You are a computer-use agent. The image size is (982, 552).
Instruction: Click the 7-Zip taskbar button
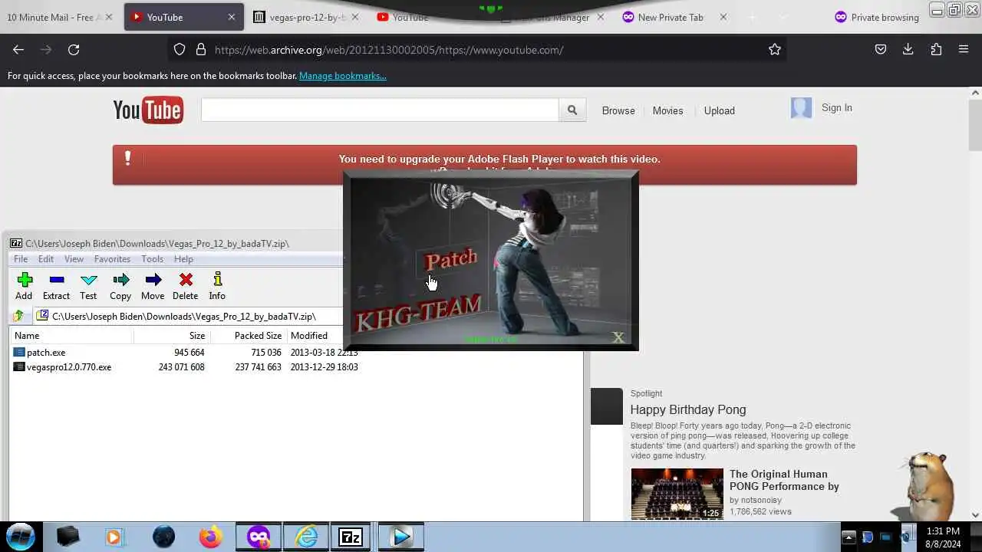coord(351,537)
